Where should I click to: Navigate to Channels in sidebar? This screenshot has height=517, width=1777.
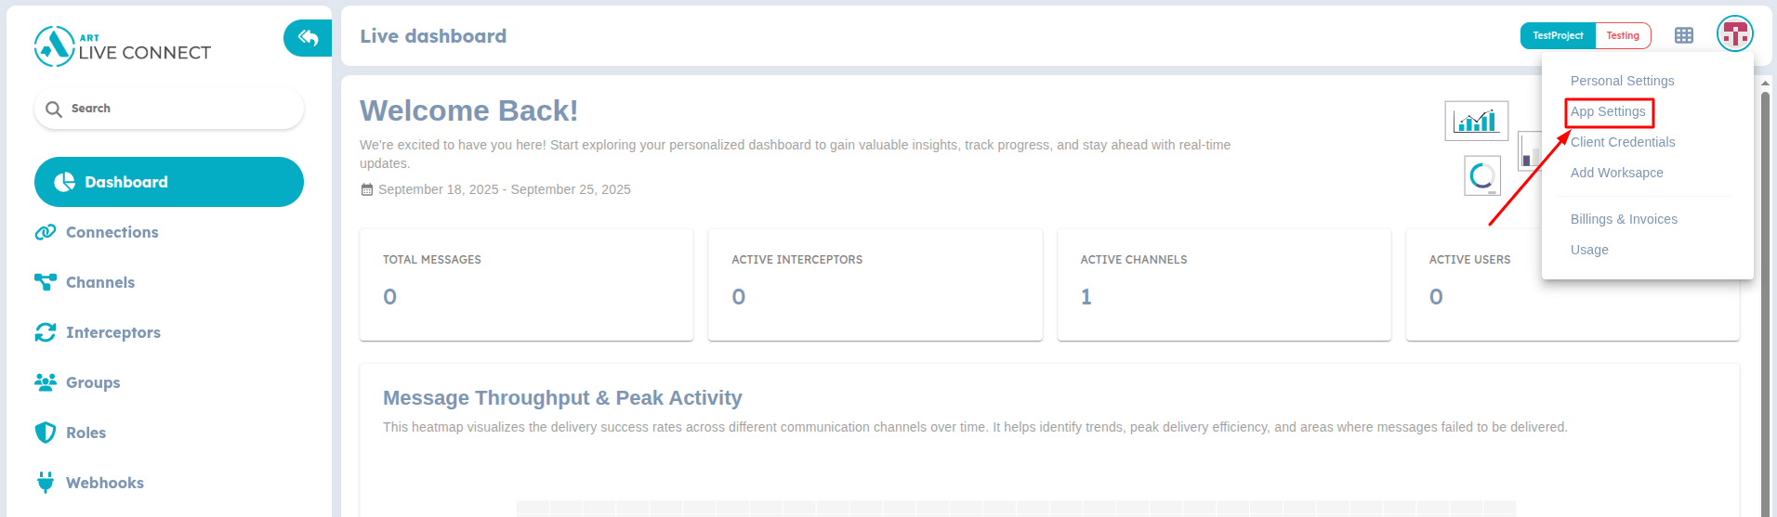point(100,282)
